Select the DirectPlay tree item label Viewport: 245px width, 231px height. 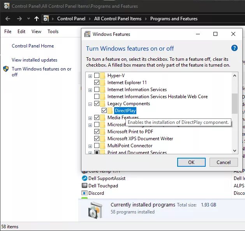pyautogui.click(x=125, y=111)
